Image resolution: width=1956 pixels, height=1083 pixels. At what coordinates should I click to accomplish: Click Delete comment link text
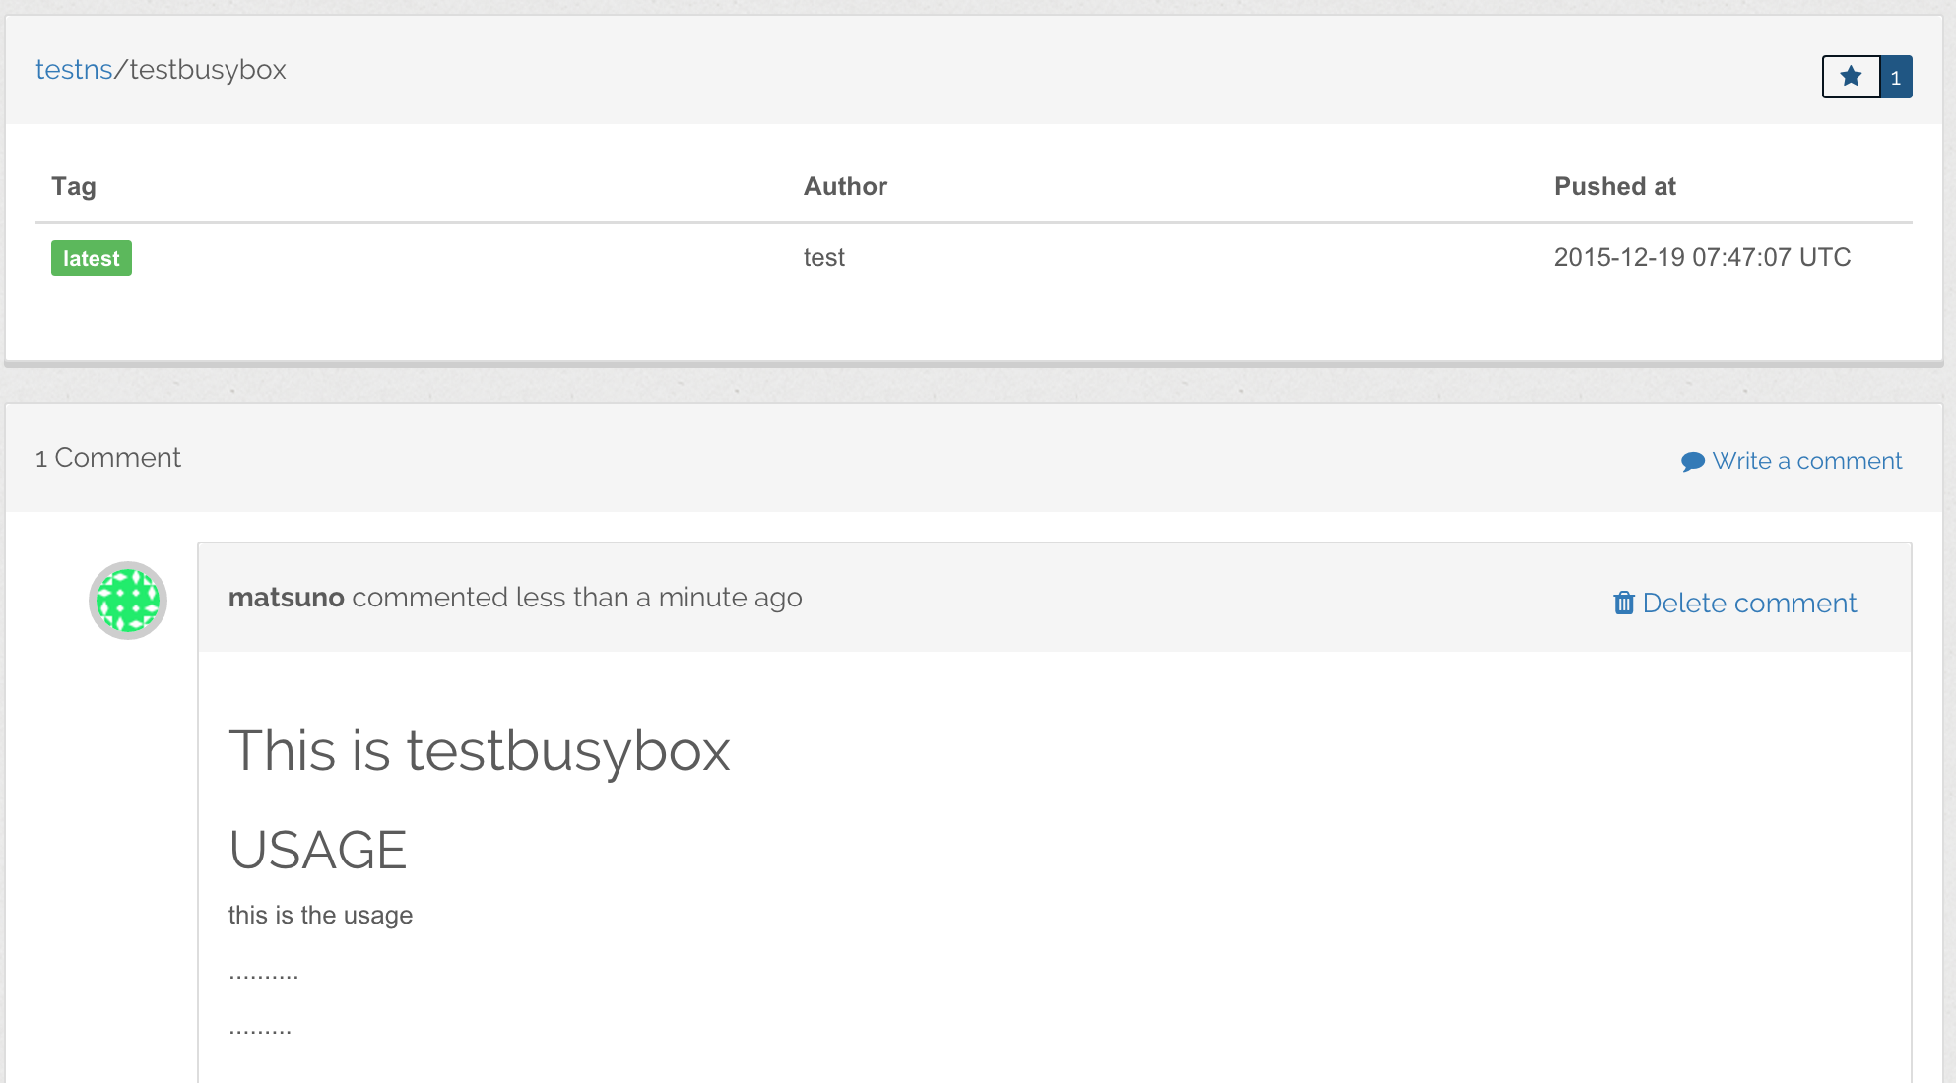click(x=1749, y=603)
